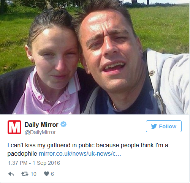Click the tweet text about kissing girlfriend
190x183 pixels.
click(x=88, y=149)
